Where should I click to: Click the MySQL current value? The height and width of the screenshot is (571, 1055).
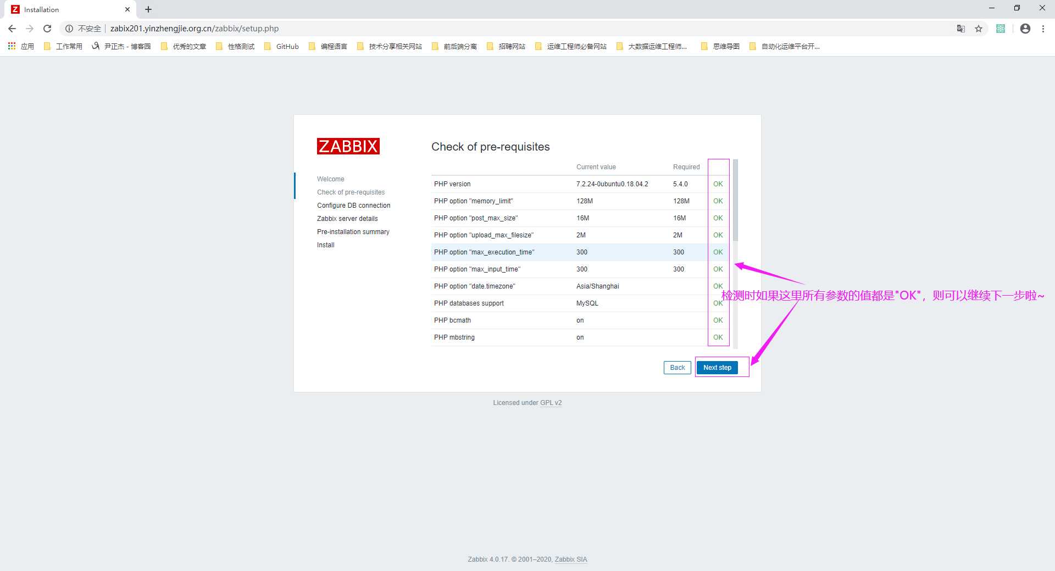587,303
